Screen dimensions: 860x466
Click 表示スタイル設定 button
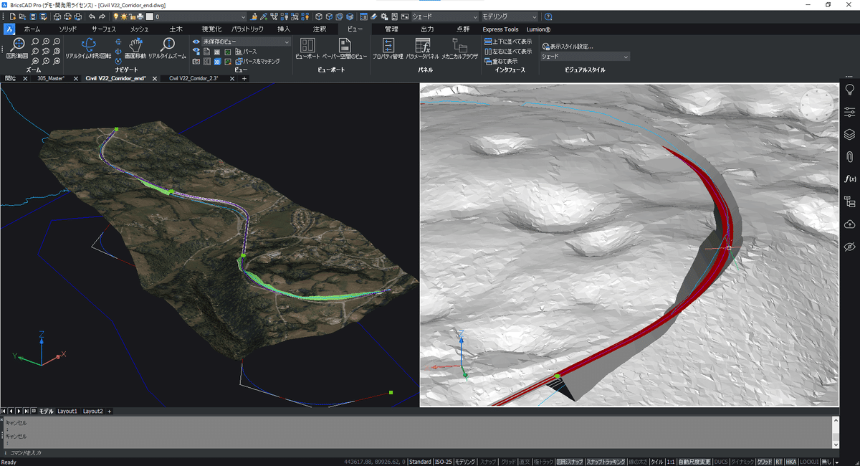pyautogui.click(x=568, y=46)
